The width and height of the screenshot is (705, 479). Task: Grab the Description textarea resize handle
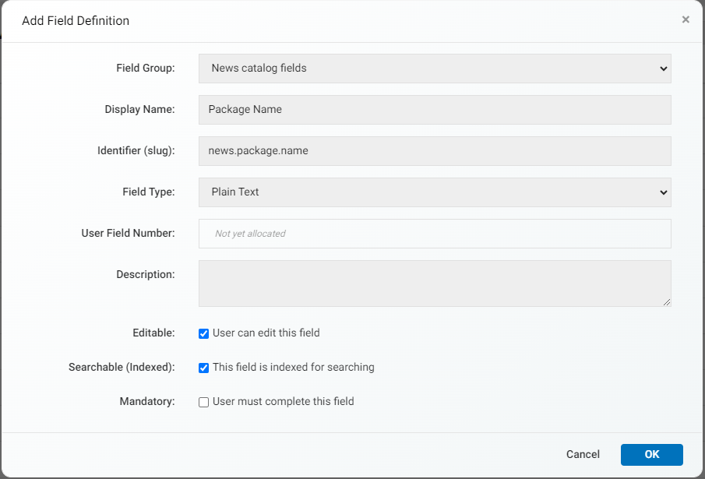tap(667, 302)
